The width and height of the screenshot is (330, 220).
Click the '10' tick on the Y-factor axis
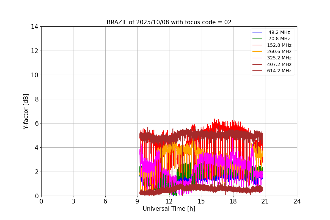pyautogui.click(x=35, y=75)
